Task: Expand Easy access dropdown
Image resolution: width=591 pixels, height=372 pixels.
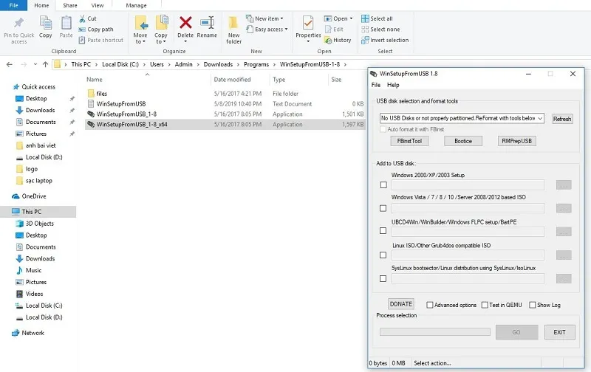Action: tap(286, 30)
